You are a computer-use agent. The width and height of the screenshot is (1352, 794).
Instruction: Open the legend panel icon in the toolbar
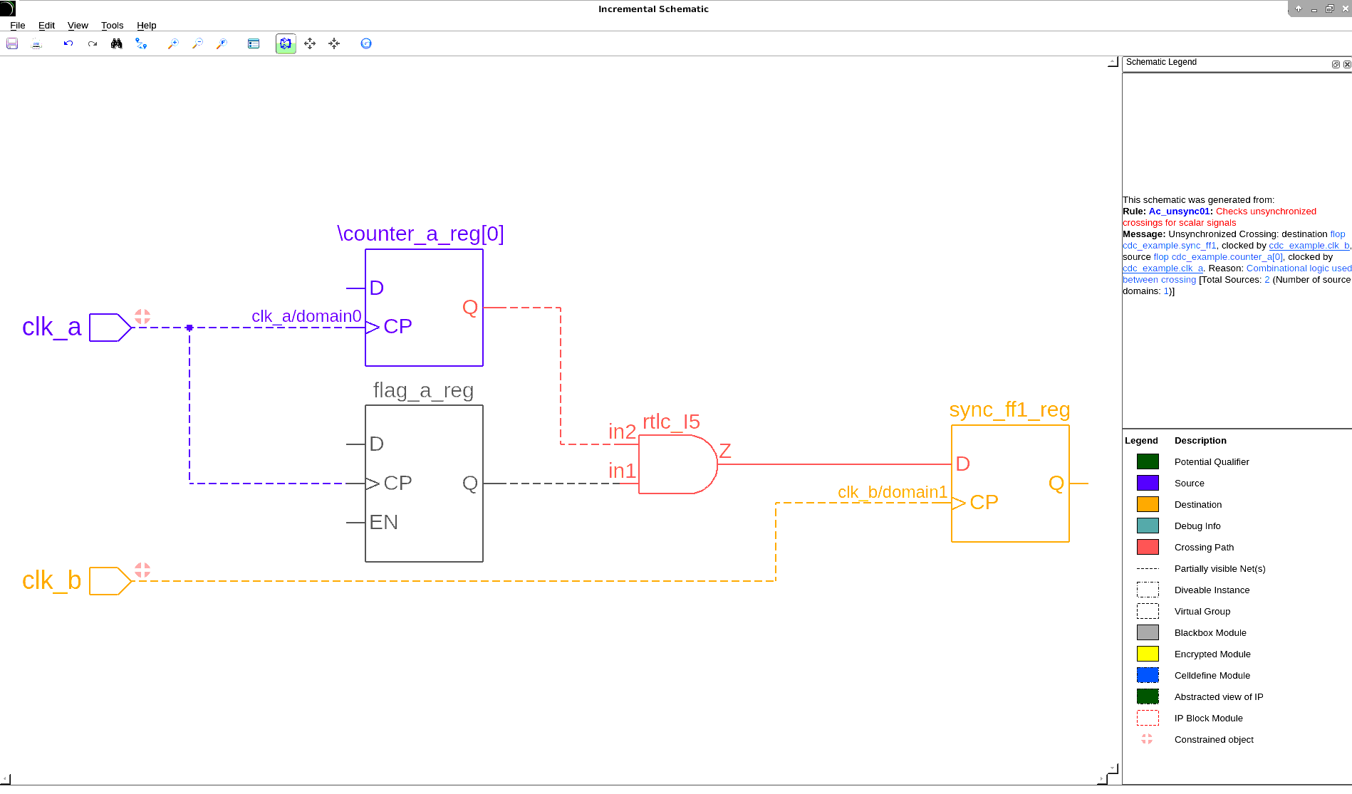(254, 43)
